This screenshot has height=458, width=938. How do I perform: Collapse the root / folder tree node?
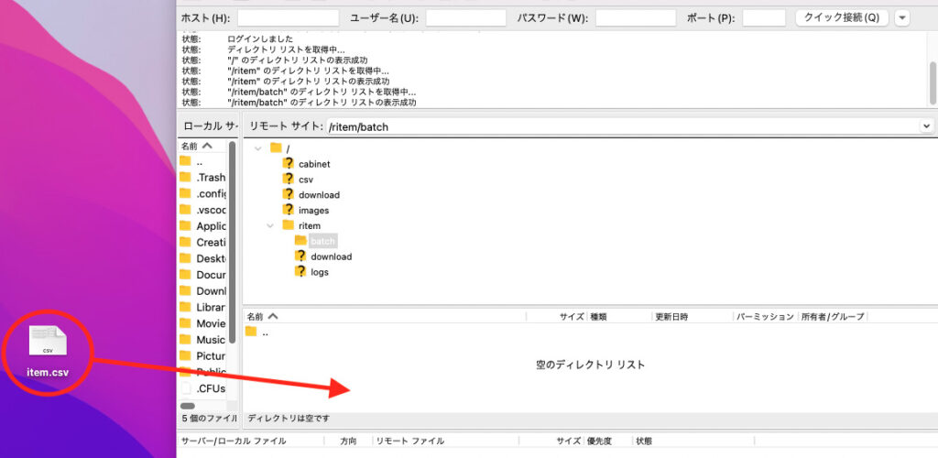[257, 148]
